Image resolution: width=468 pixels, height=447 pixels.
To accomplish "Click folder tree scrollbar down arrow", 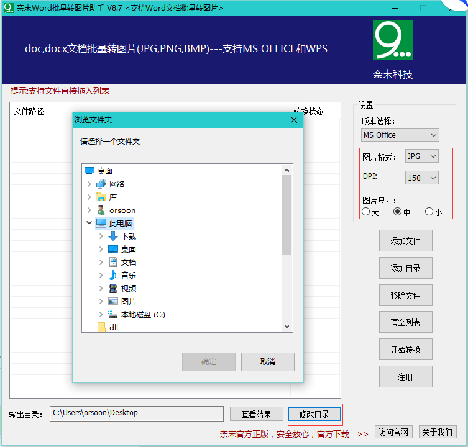I will (287, 326).
